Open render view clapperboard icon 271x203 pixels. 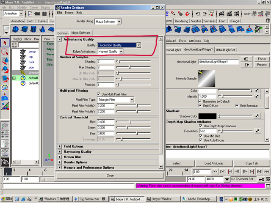pyautogui.click(x=222, y=14)
